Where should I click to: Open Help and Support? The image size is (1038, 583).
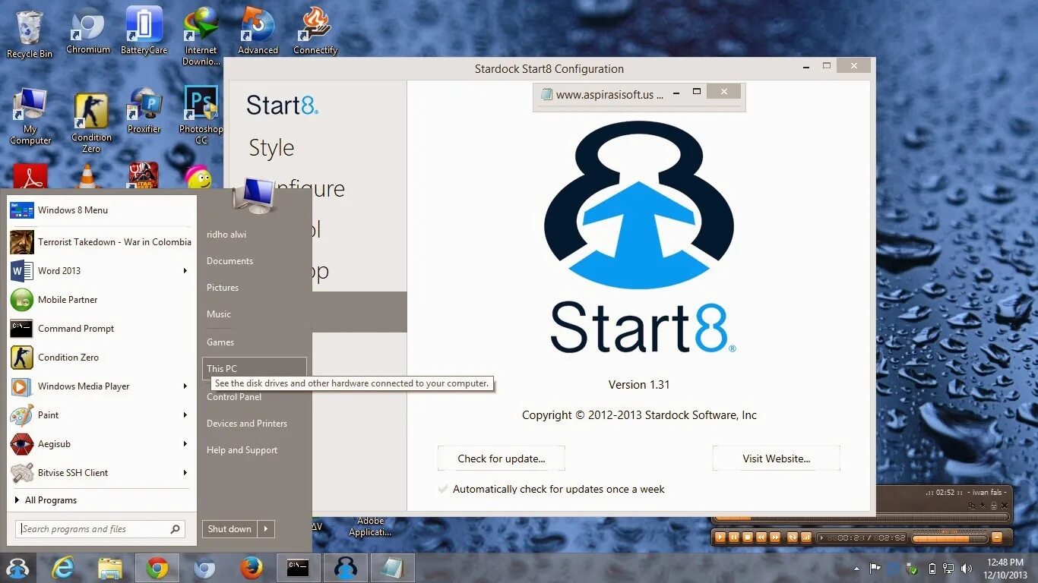242,450
